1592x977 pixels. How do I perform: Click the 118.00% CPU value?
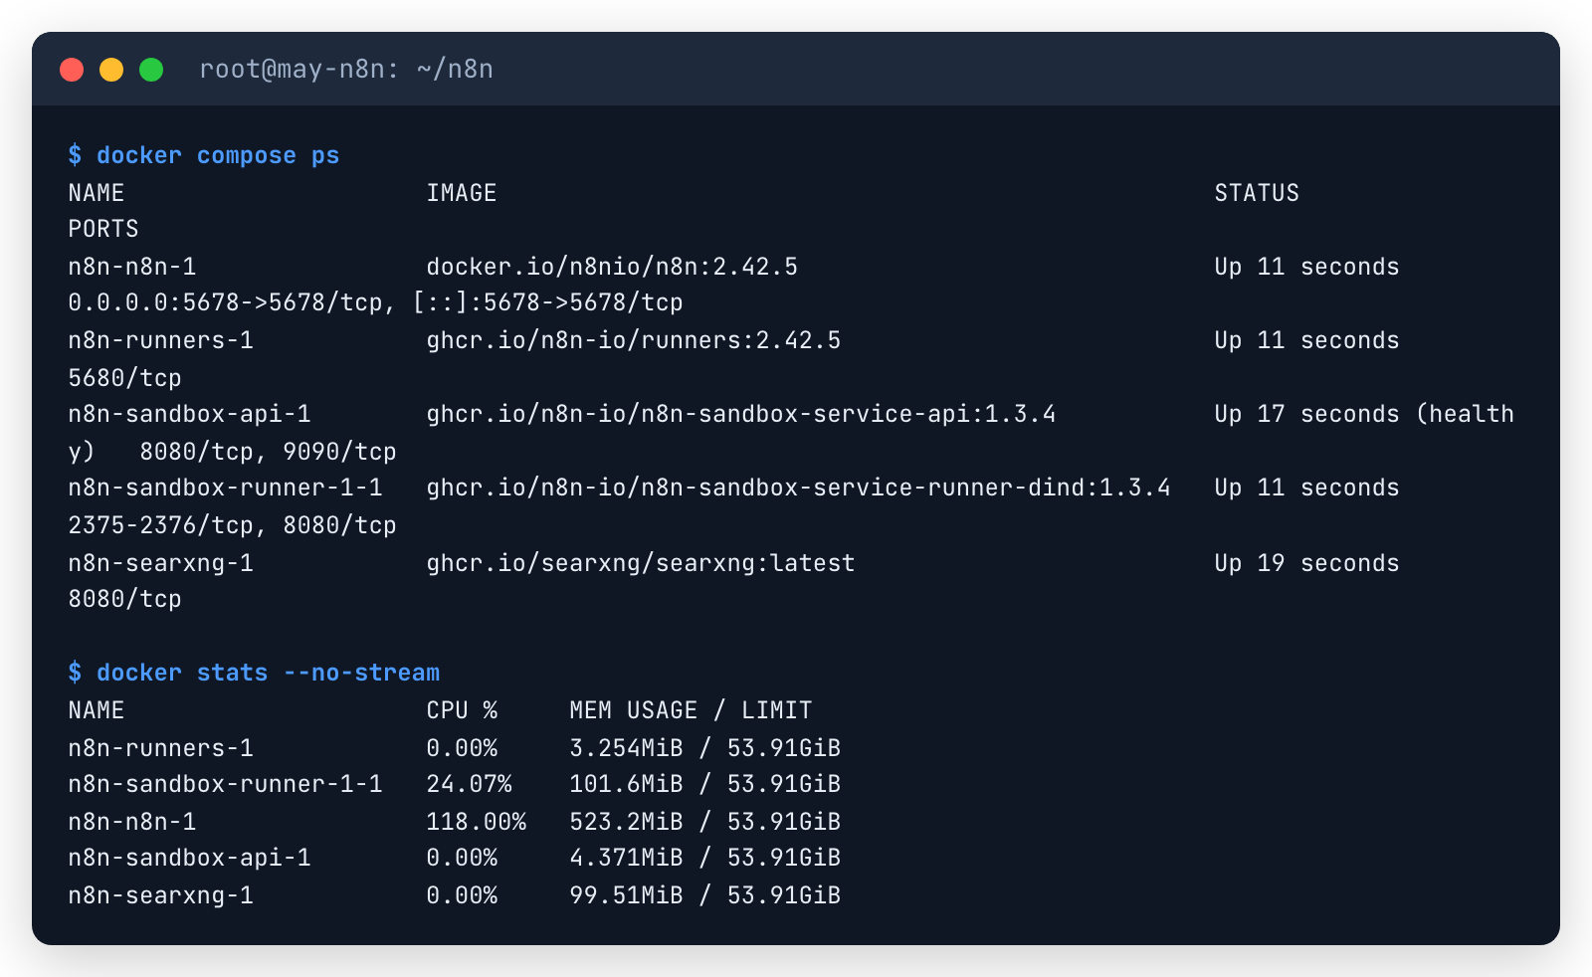point(476,822)
